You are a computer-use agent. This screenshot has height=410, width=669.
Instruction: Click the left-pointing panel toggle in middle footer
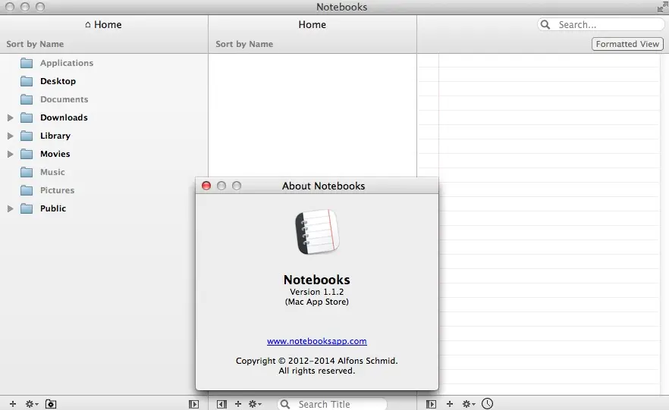(221, 404)
